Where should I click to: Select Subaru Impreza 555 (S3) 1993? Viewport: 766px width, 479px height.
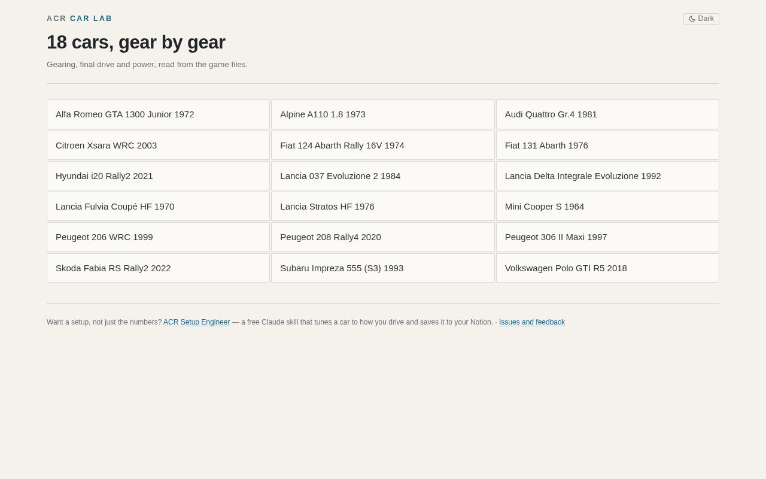(383, 268)
